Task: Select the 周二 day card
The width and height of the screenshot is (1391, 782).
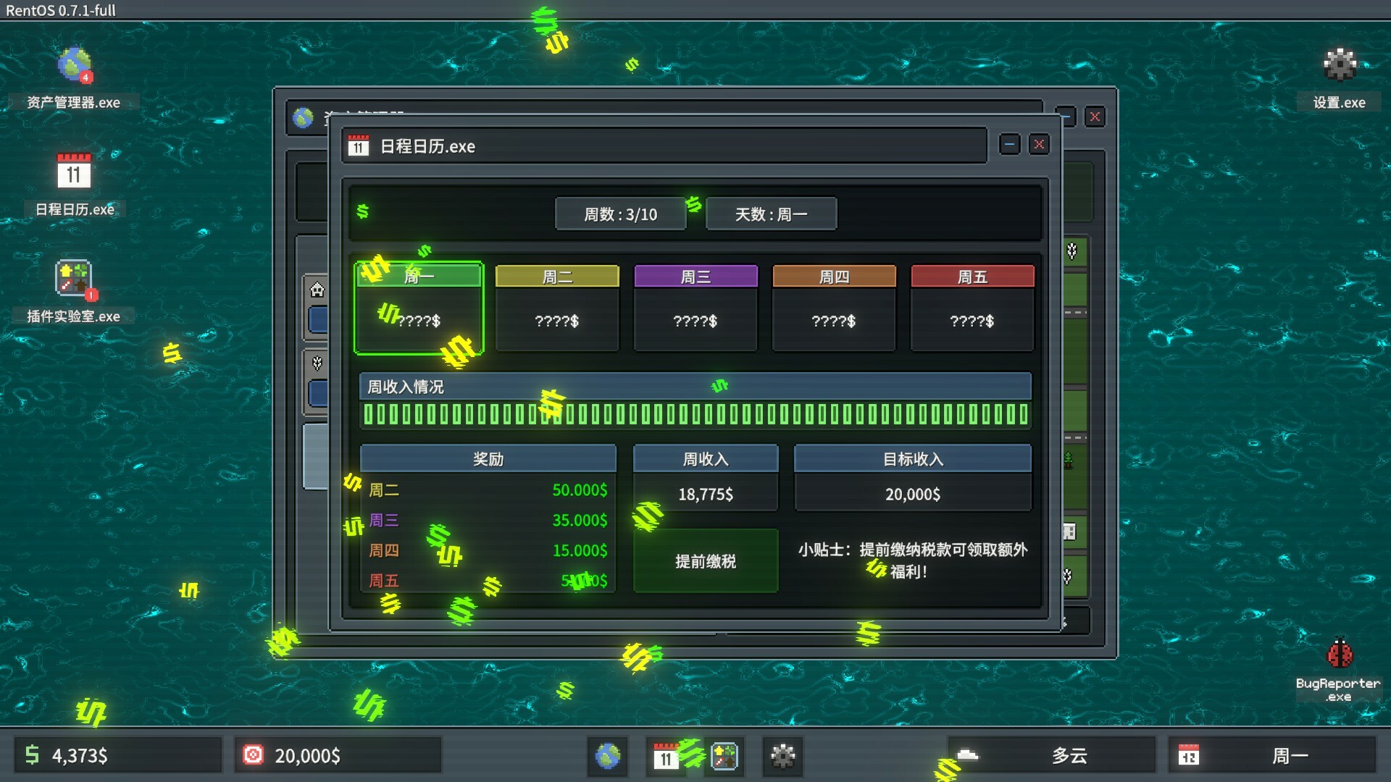Action: [x=556, y=308]
